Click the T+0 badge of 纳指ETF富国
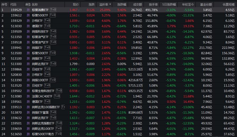Viewport: 237px width, 137px height. 53,112
